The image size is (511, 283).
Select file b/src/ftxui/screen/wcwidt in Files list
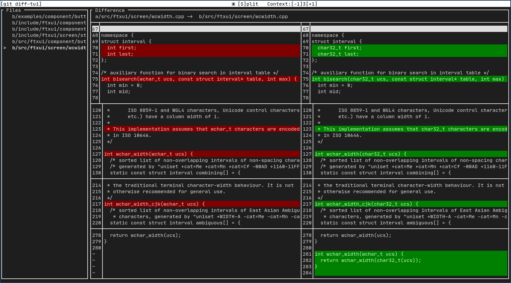point(49,48)
